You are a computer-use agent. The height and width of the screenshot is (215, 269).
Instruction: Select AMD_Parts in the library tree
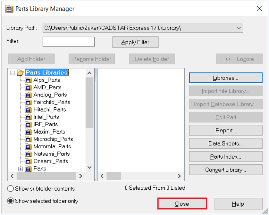click(47, 87)
